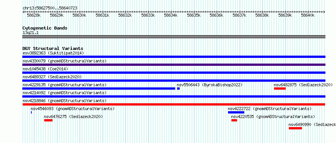Click the 58634k ruler mark
Viewport: 336px width, 143px height.
pos(171,15)
